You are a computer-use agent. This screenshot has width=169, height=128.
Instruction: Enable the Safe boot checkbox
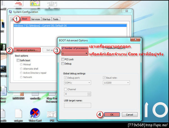point(18,60)
